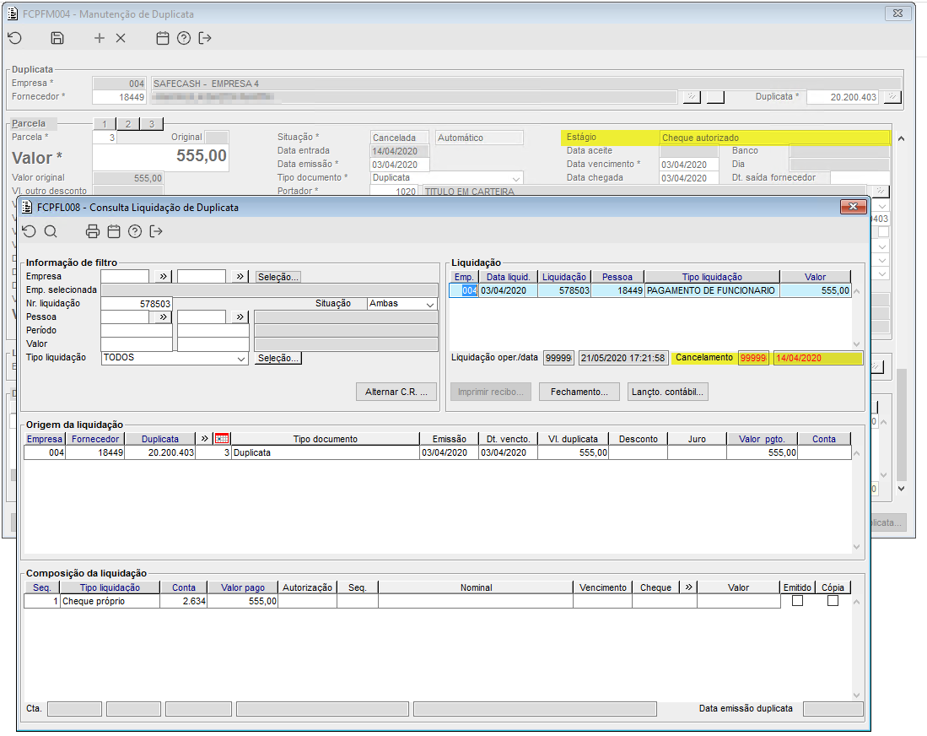Sort by the Data liquid. column header

click(x=509, y=277)
